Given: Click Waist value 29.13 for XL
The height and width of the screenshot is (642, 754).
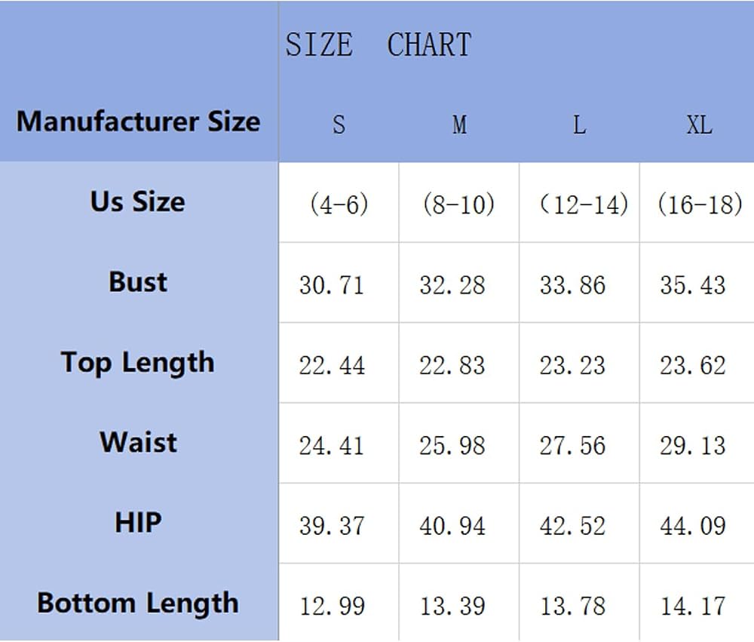Looking at the screenshot, I should [x=692, y=446].
